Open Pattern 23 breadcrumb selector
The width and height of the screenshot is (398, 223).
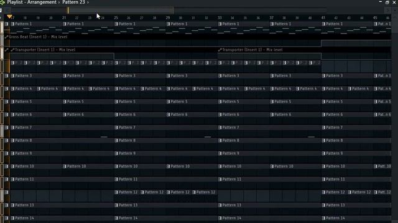click(x=73, y=2)
